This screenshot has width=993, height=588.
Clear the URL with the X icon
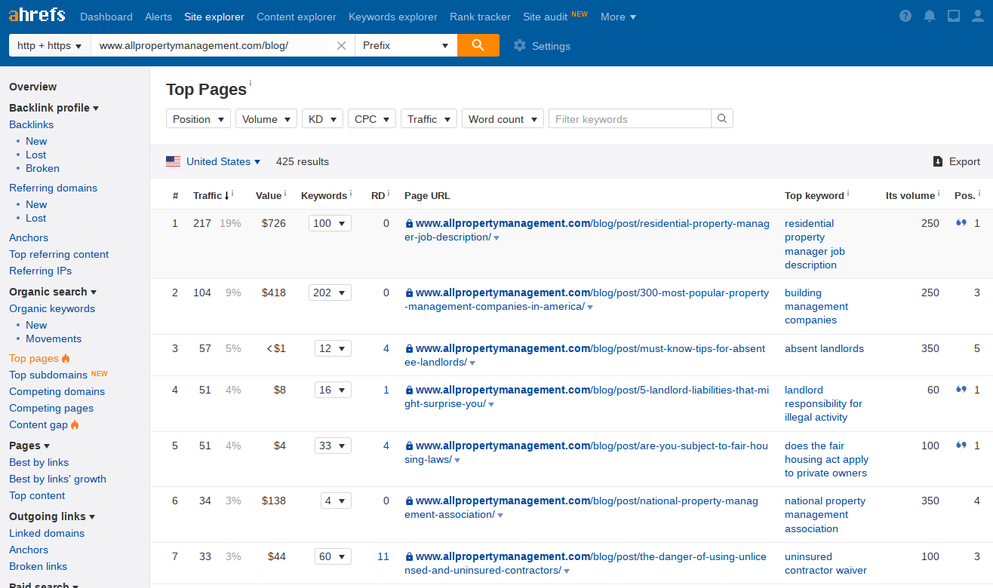tap(341, 45)
